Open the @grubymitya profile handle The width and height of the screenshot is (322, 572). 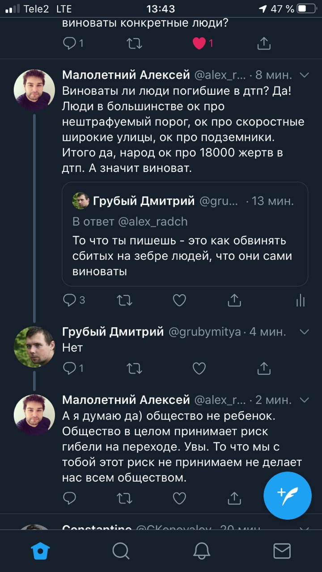205,332
